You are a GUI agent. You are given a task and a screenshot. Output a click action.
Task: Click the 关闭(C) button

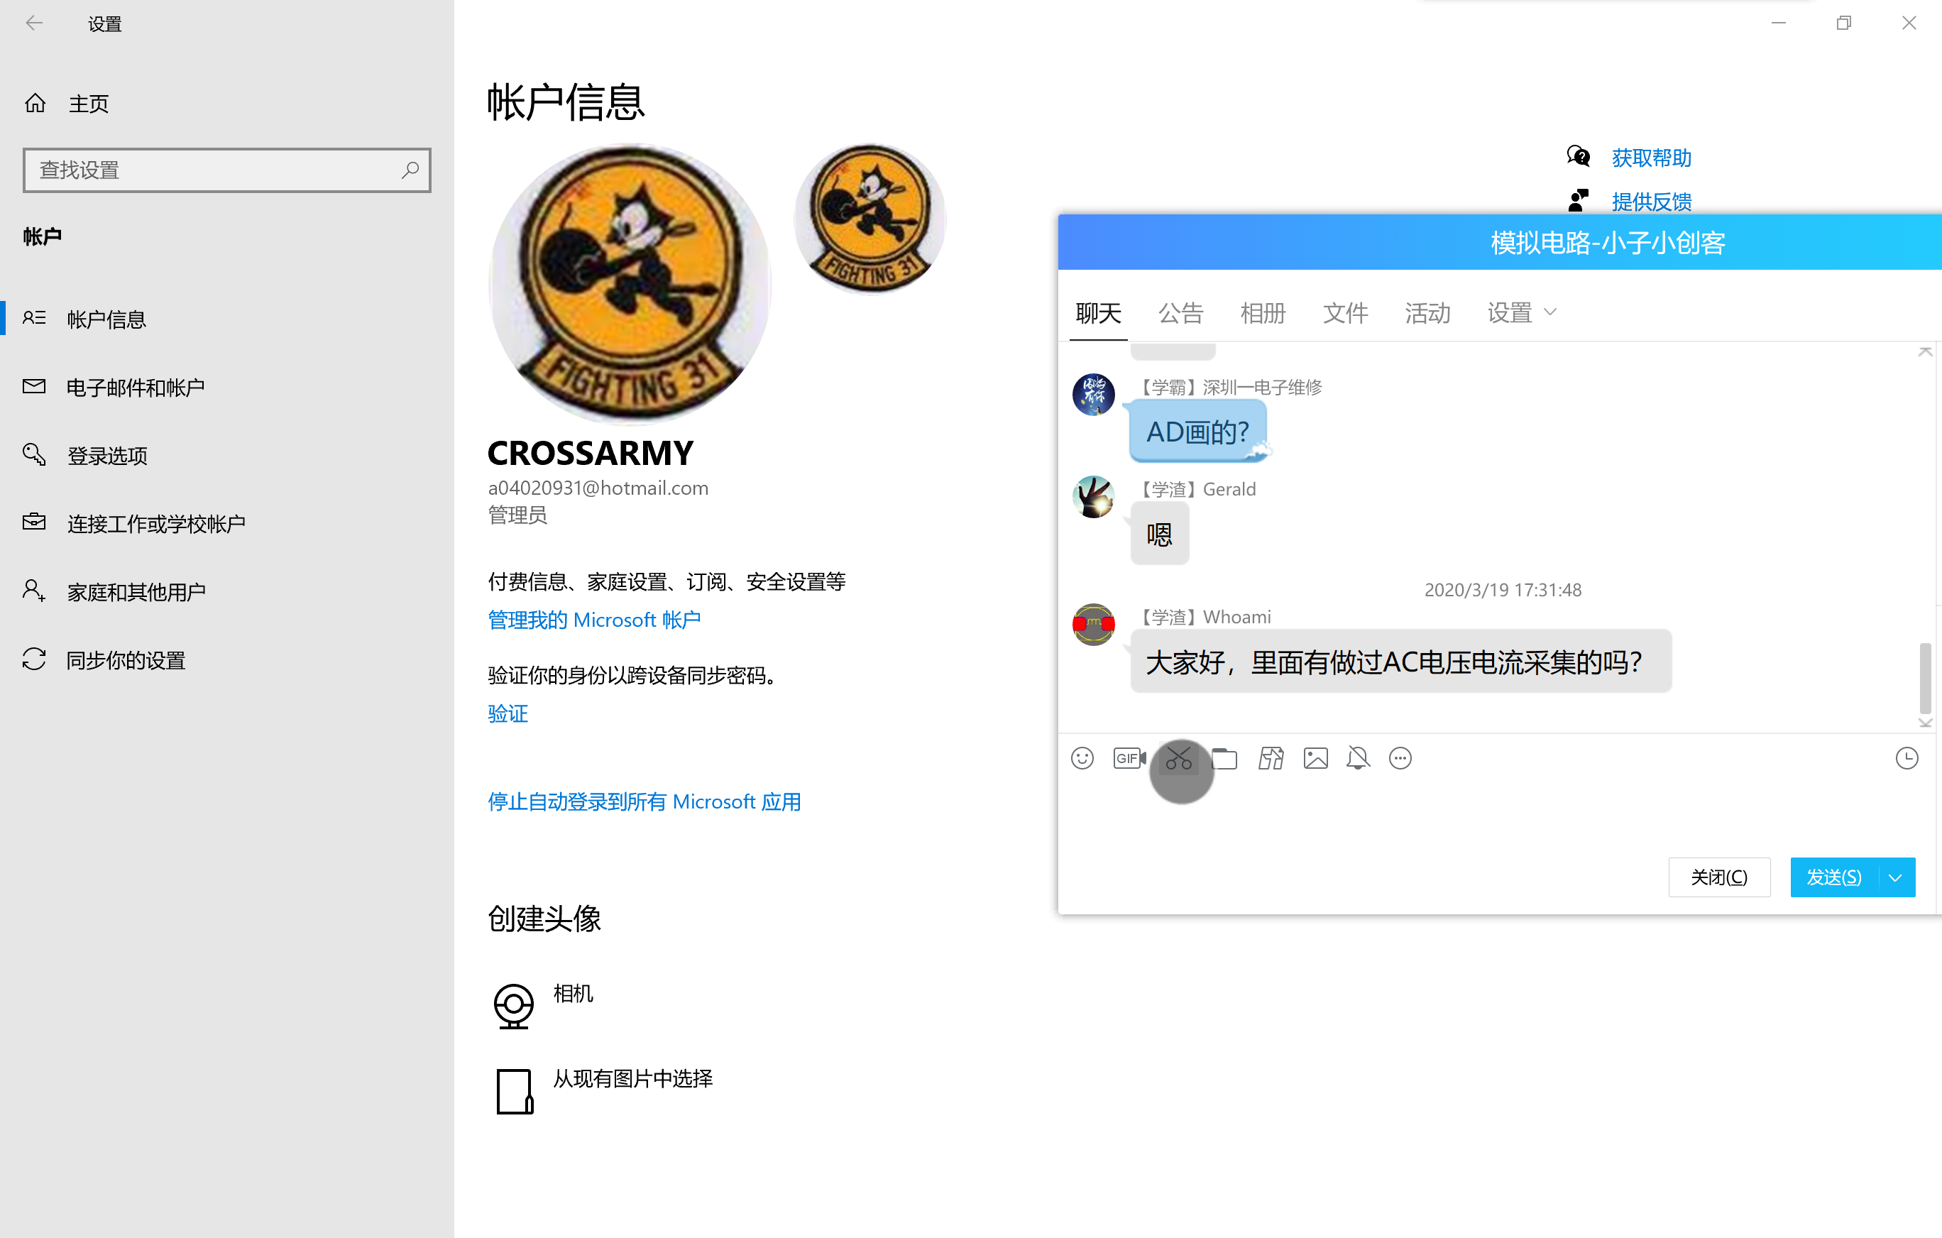[1718, 877]
